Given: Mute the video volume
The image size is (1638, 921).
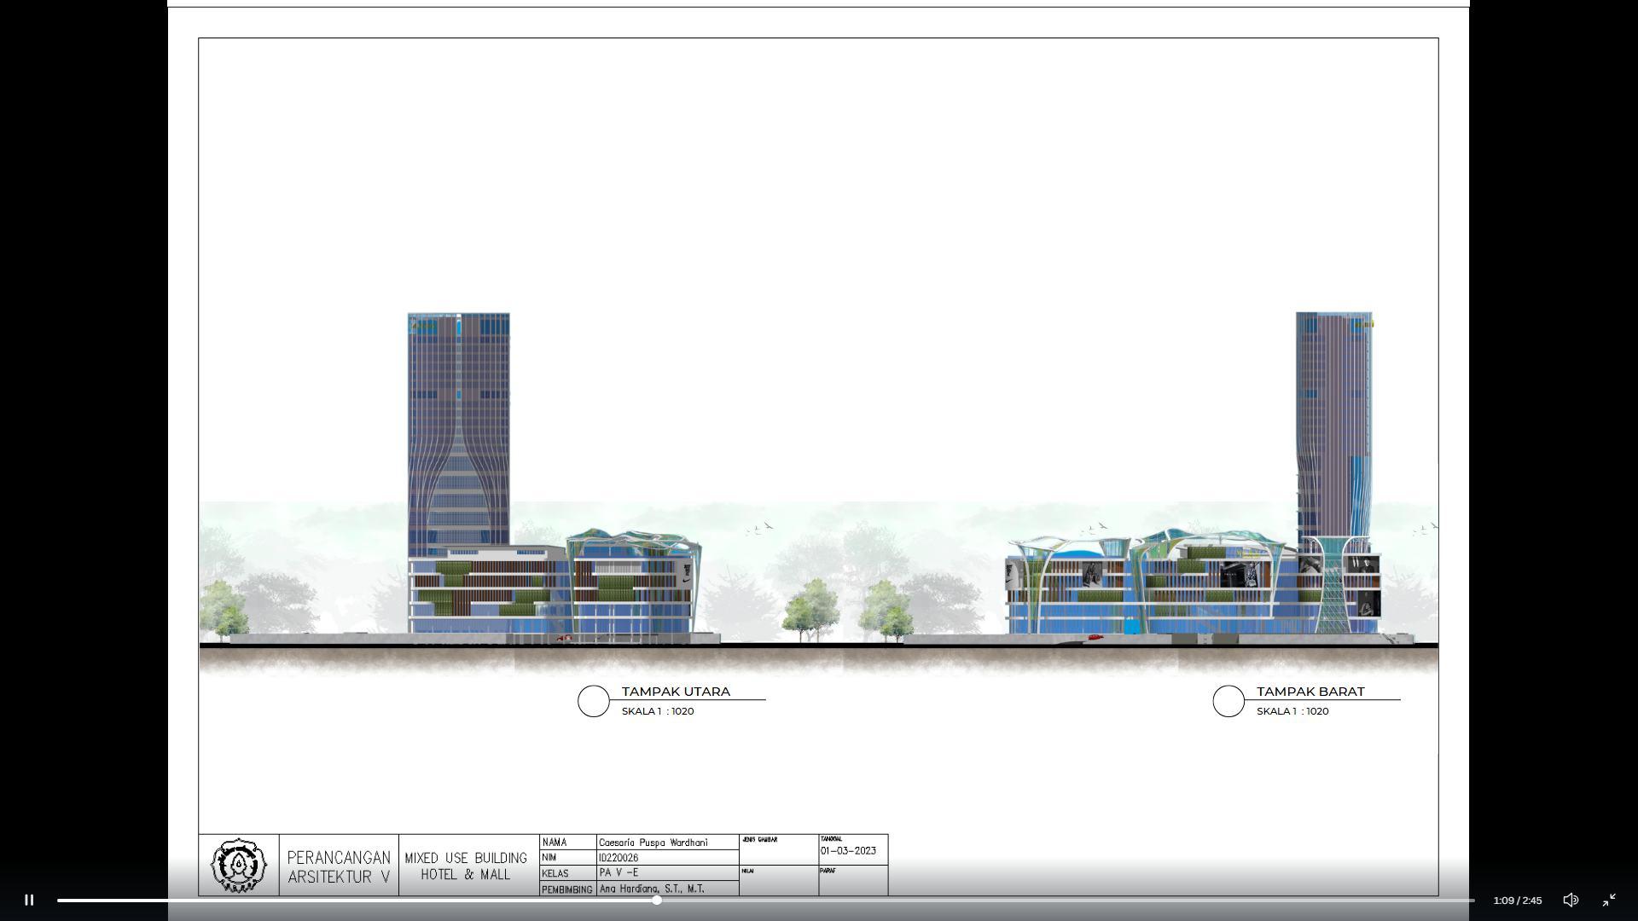Looking at the screenshot, I should (1571, 900).
